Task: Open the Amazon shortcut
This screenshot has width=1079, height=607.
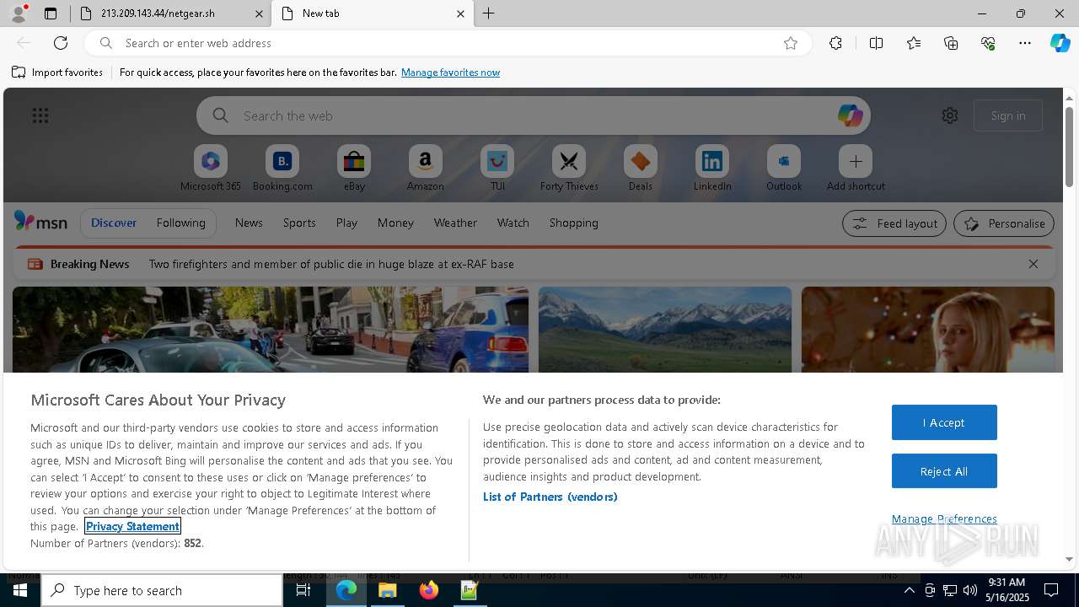Action: (425, 169)
